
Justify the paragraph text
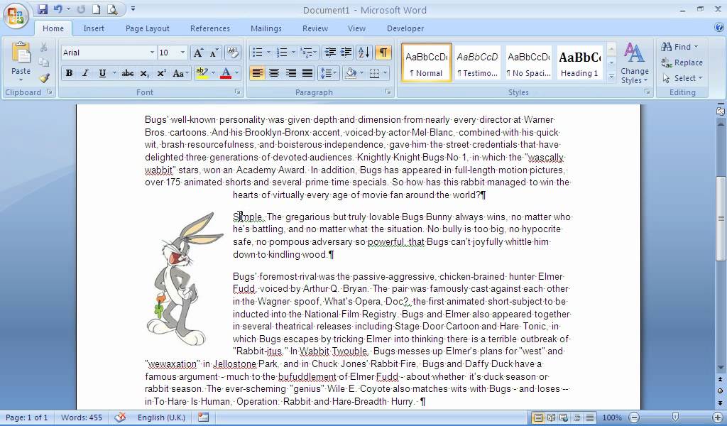[307, 73]
